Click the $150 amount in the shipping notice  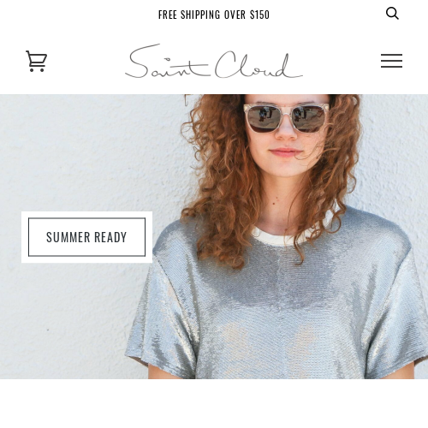point(259,15)
